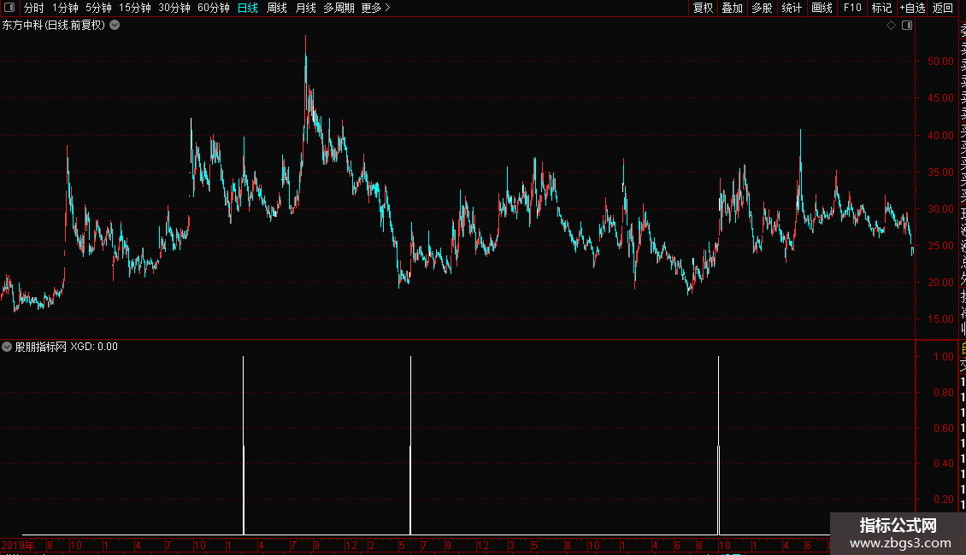Open the 画线 drawing tools
This screenshot has height=555, width=966.
click(x=822, y=8)
